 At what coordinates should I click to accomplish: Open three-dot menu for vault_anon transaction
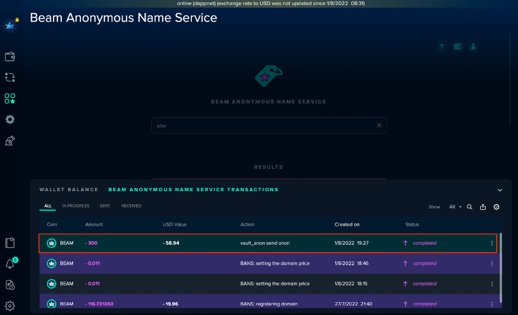point(492,243)
